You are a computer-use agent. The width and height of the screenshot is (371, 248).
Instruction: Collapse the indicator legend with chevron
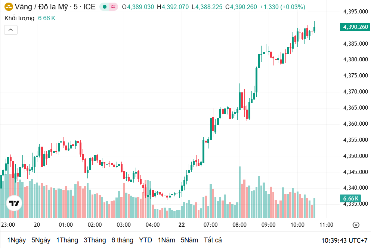coord(11,30)
